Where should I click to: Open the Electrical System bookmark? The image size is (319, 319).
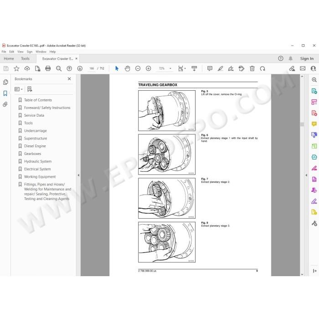(37, 169)
